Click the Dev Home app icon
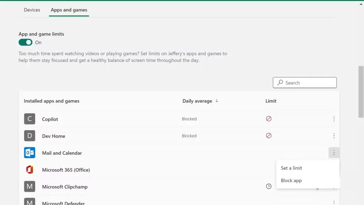The width and height of the screenshot is (364, 205). coord(30,136)
